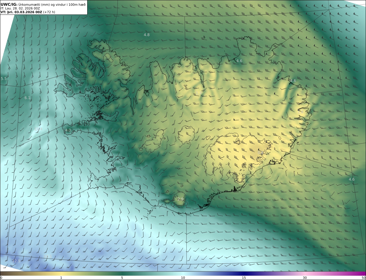Click the yellow color band above the 1 tick

coord(61,273)
